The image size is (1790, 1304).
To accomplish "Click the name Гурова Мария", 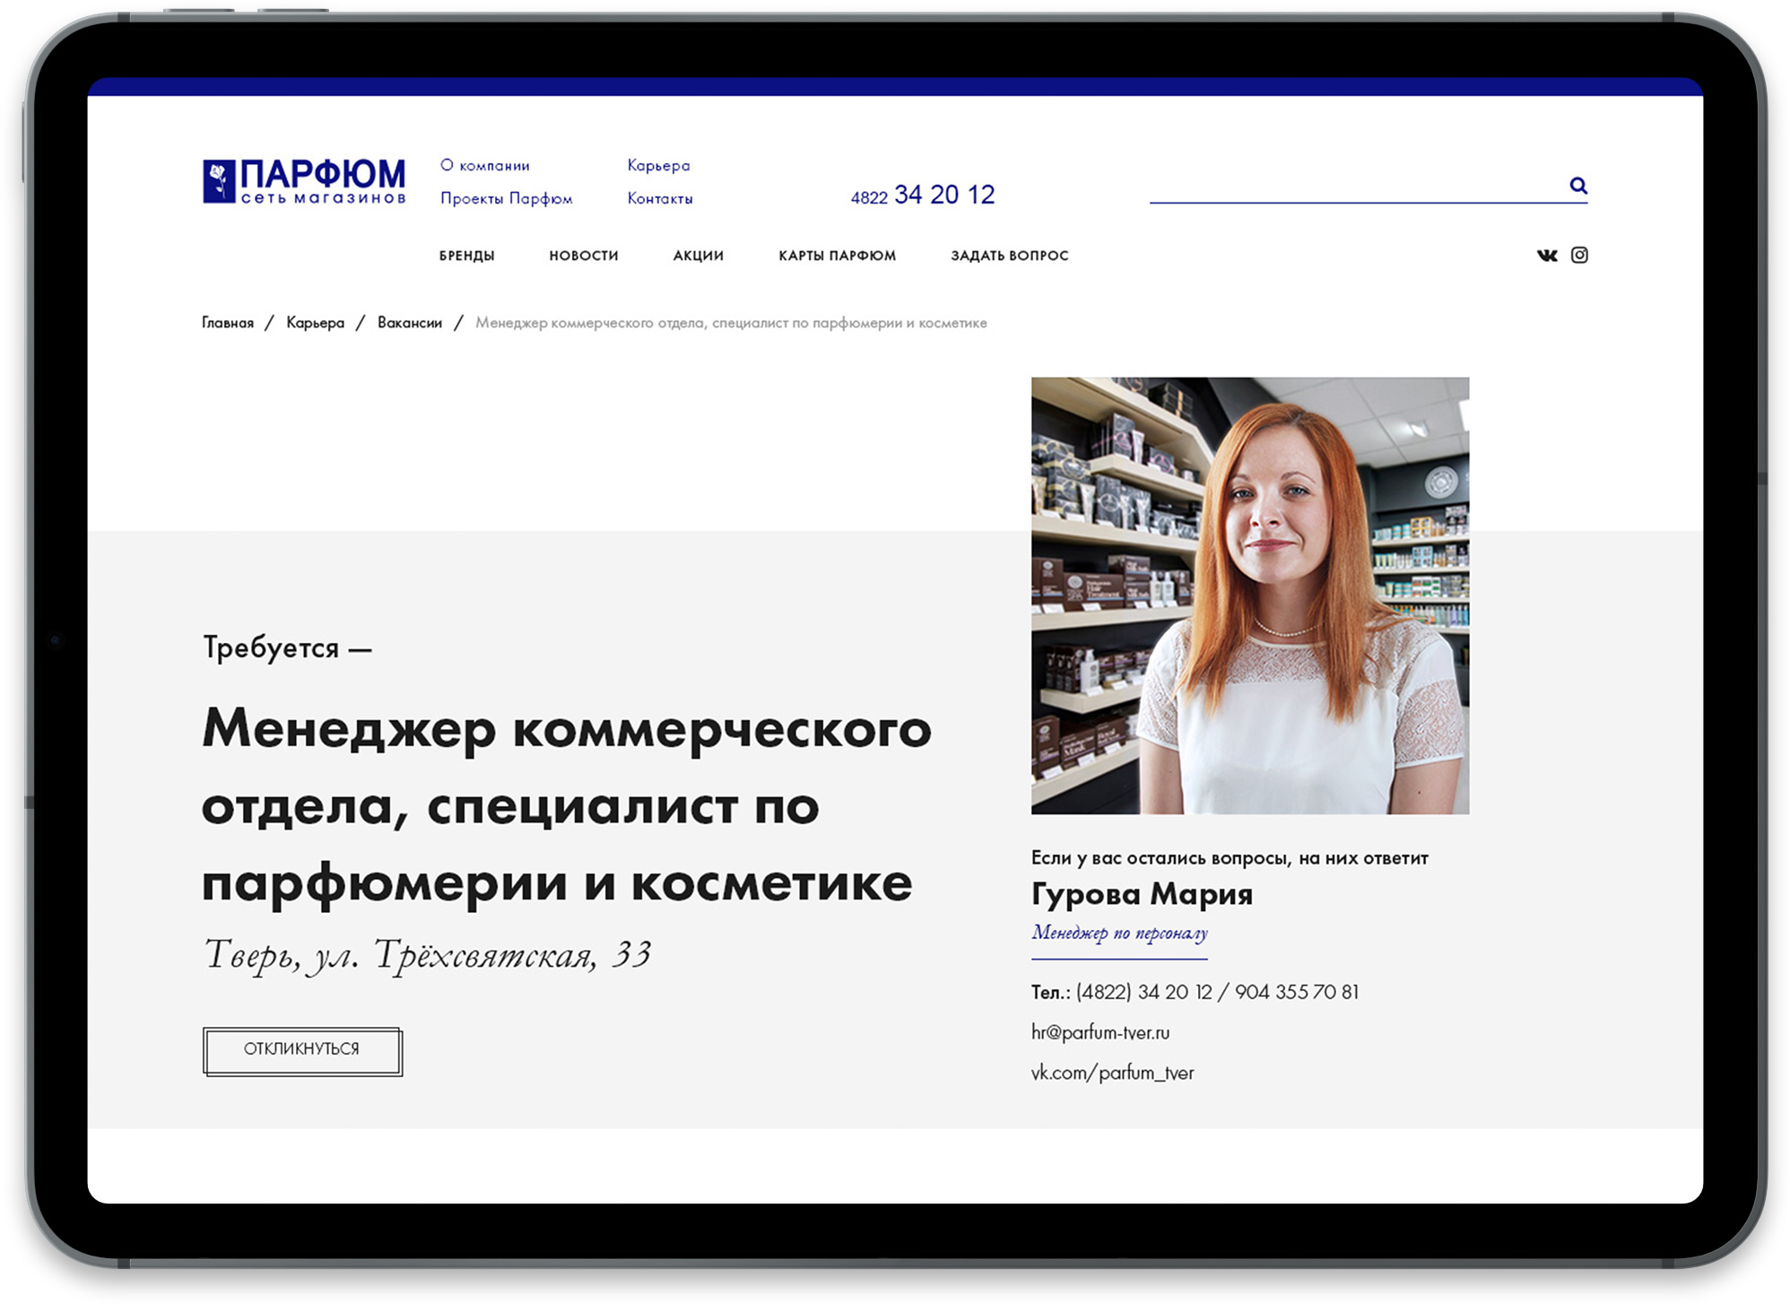I will click(x=1142, y=894).
